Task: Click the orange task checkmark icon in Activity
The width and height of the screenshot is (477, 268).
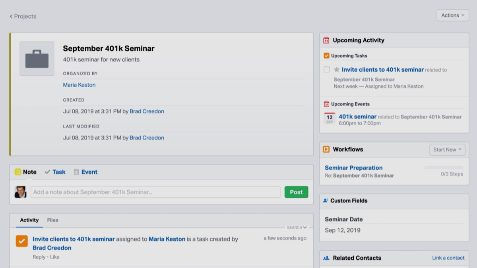Action: [x=22, y=241]
